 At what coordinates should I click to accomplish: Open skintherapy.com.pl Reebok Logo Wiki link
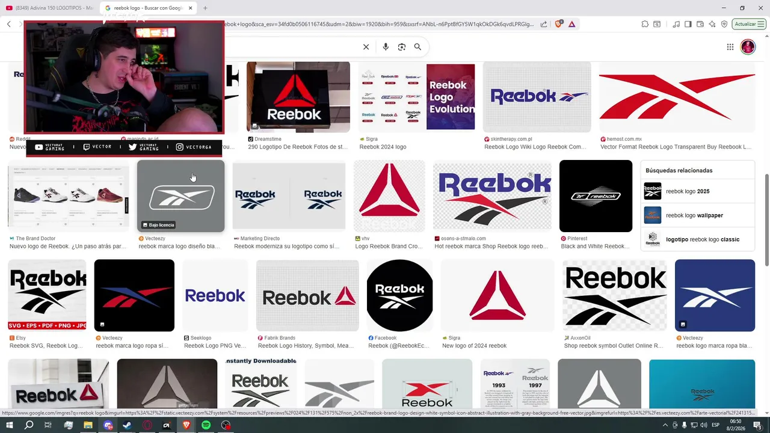(535, 147)
